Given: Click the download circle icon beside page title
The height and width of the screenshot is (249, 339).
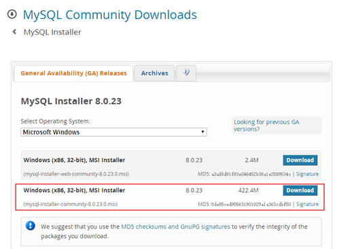Looking at the screenshot, I should pos(12,14).
